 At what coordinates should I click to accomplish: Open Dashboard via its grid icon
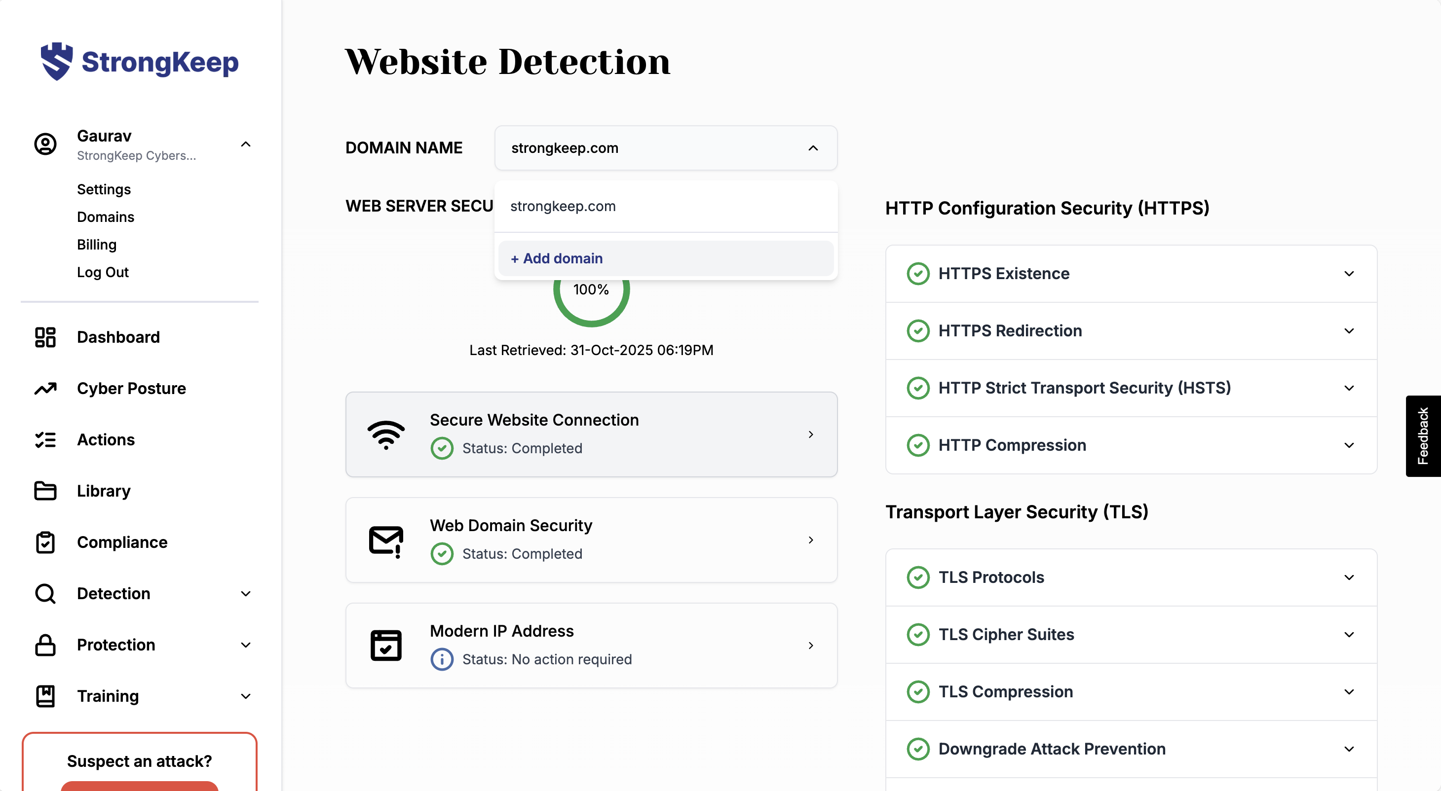pos(45,337)
